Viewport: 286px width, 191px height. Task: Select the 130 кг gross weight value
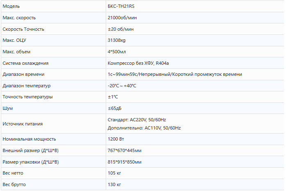(114, 184)
